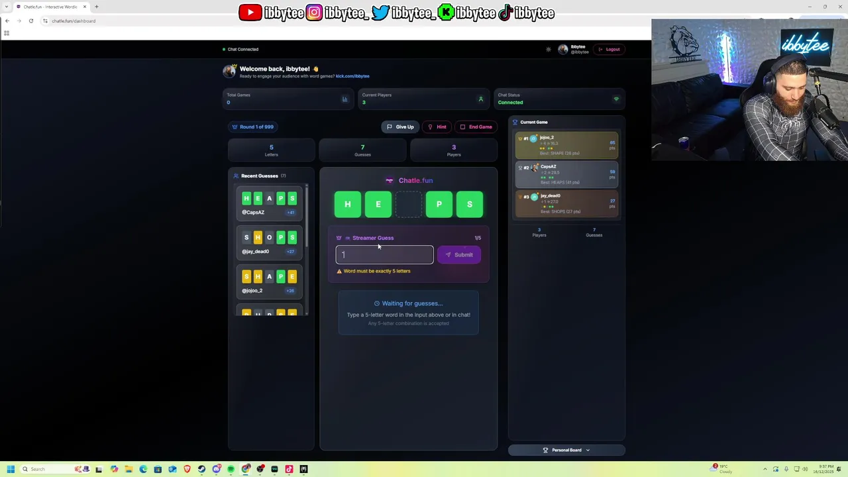Open Steam from the taskbar
The image size is (848, 477).
[201, 469]
